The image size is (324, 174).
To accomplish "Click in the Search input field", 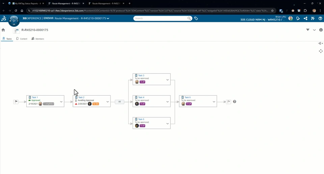I will [161, 18].
